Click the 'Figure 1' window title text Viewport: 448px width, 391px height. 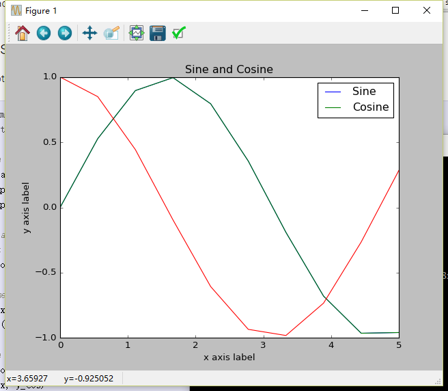tap(41, 11)
